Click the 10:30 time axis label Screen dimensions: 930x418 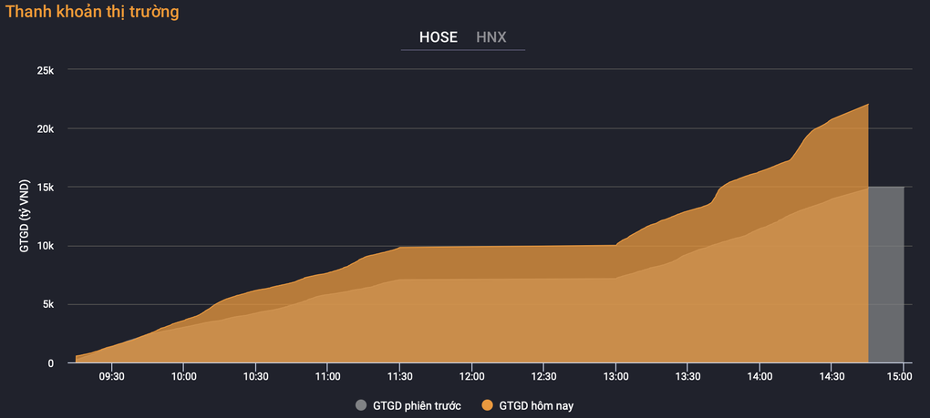[255, 376]
